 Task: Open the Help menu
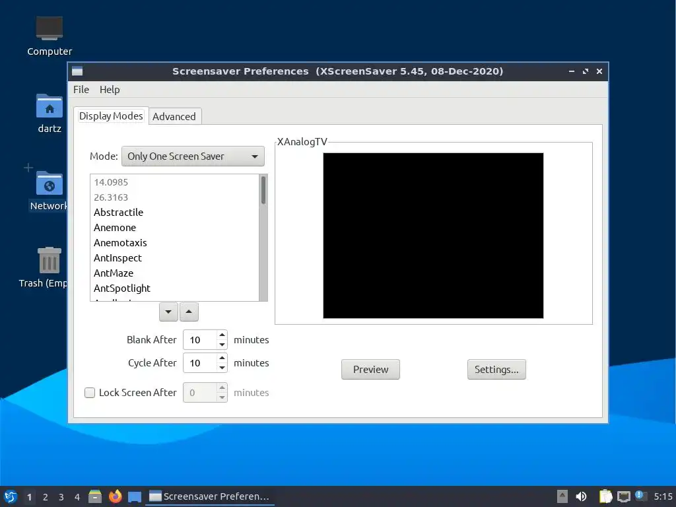(x=110, y=89)
